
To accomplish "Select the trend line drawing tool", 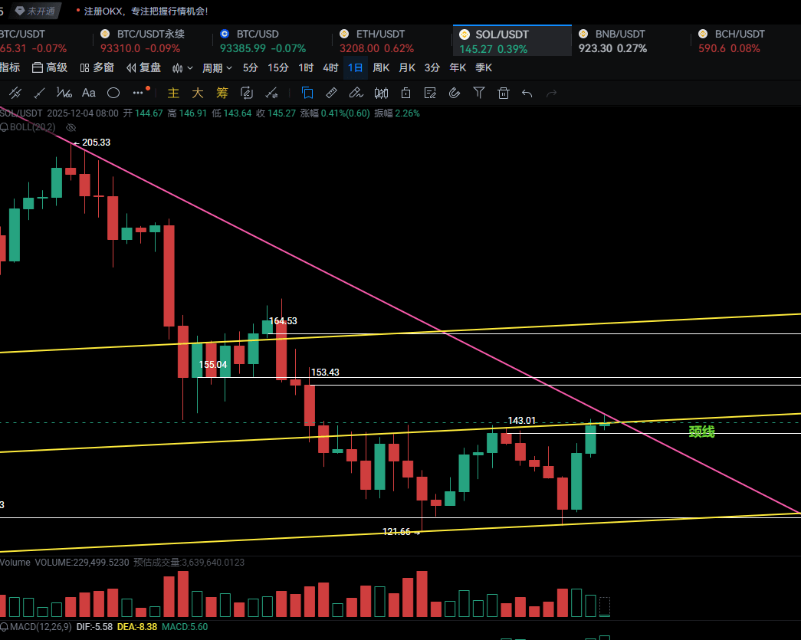I will point(40,94).
